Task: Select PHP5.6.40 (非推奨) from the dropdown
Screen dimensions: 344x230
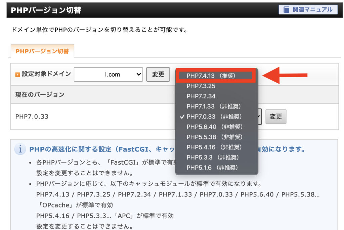Action: point(214,127)
